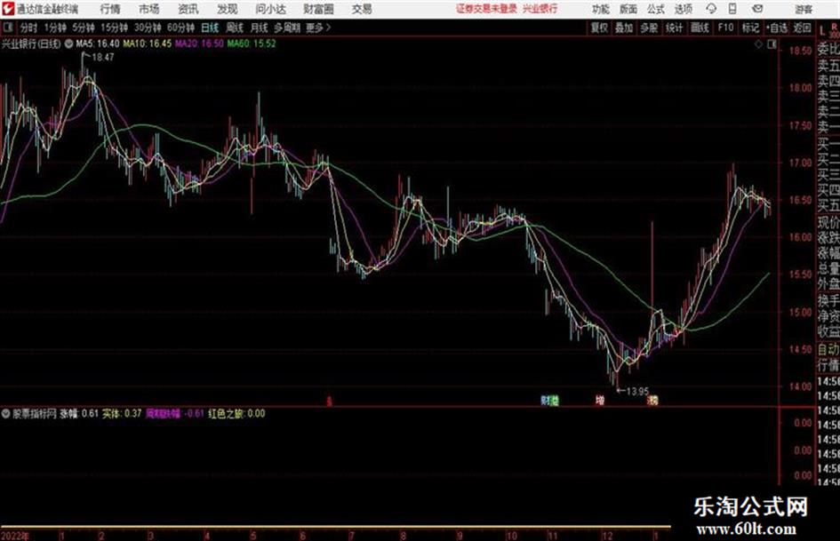Toggle the panel icon left of 分时
The height and width of the screenshot is (541, 840).
point(8,28)
